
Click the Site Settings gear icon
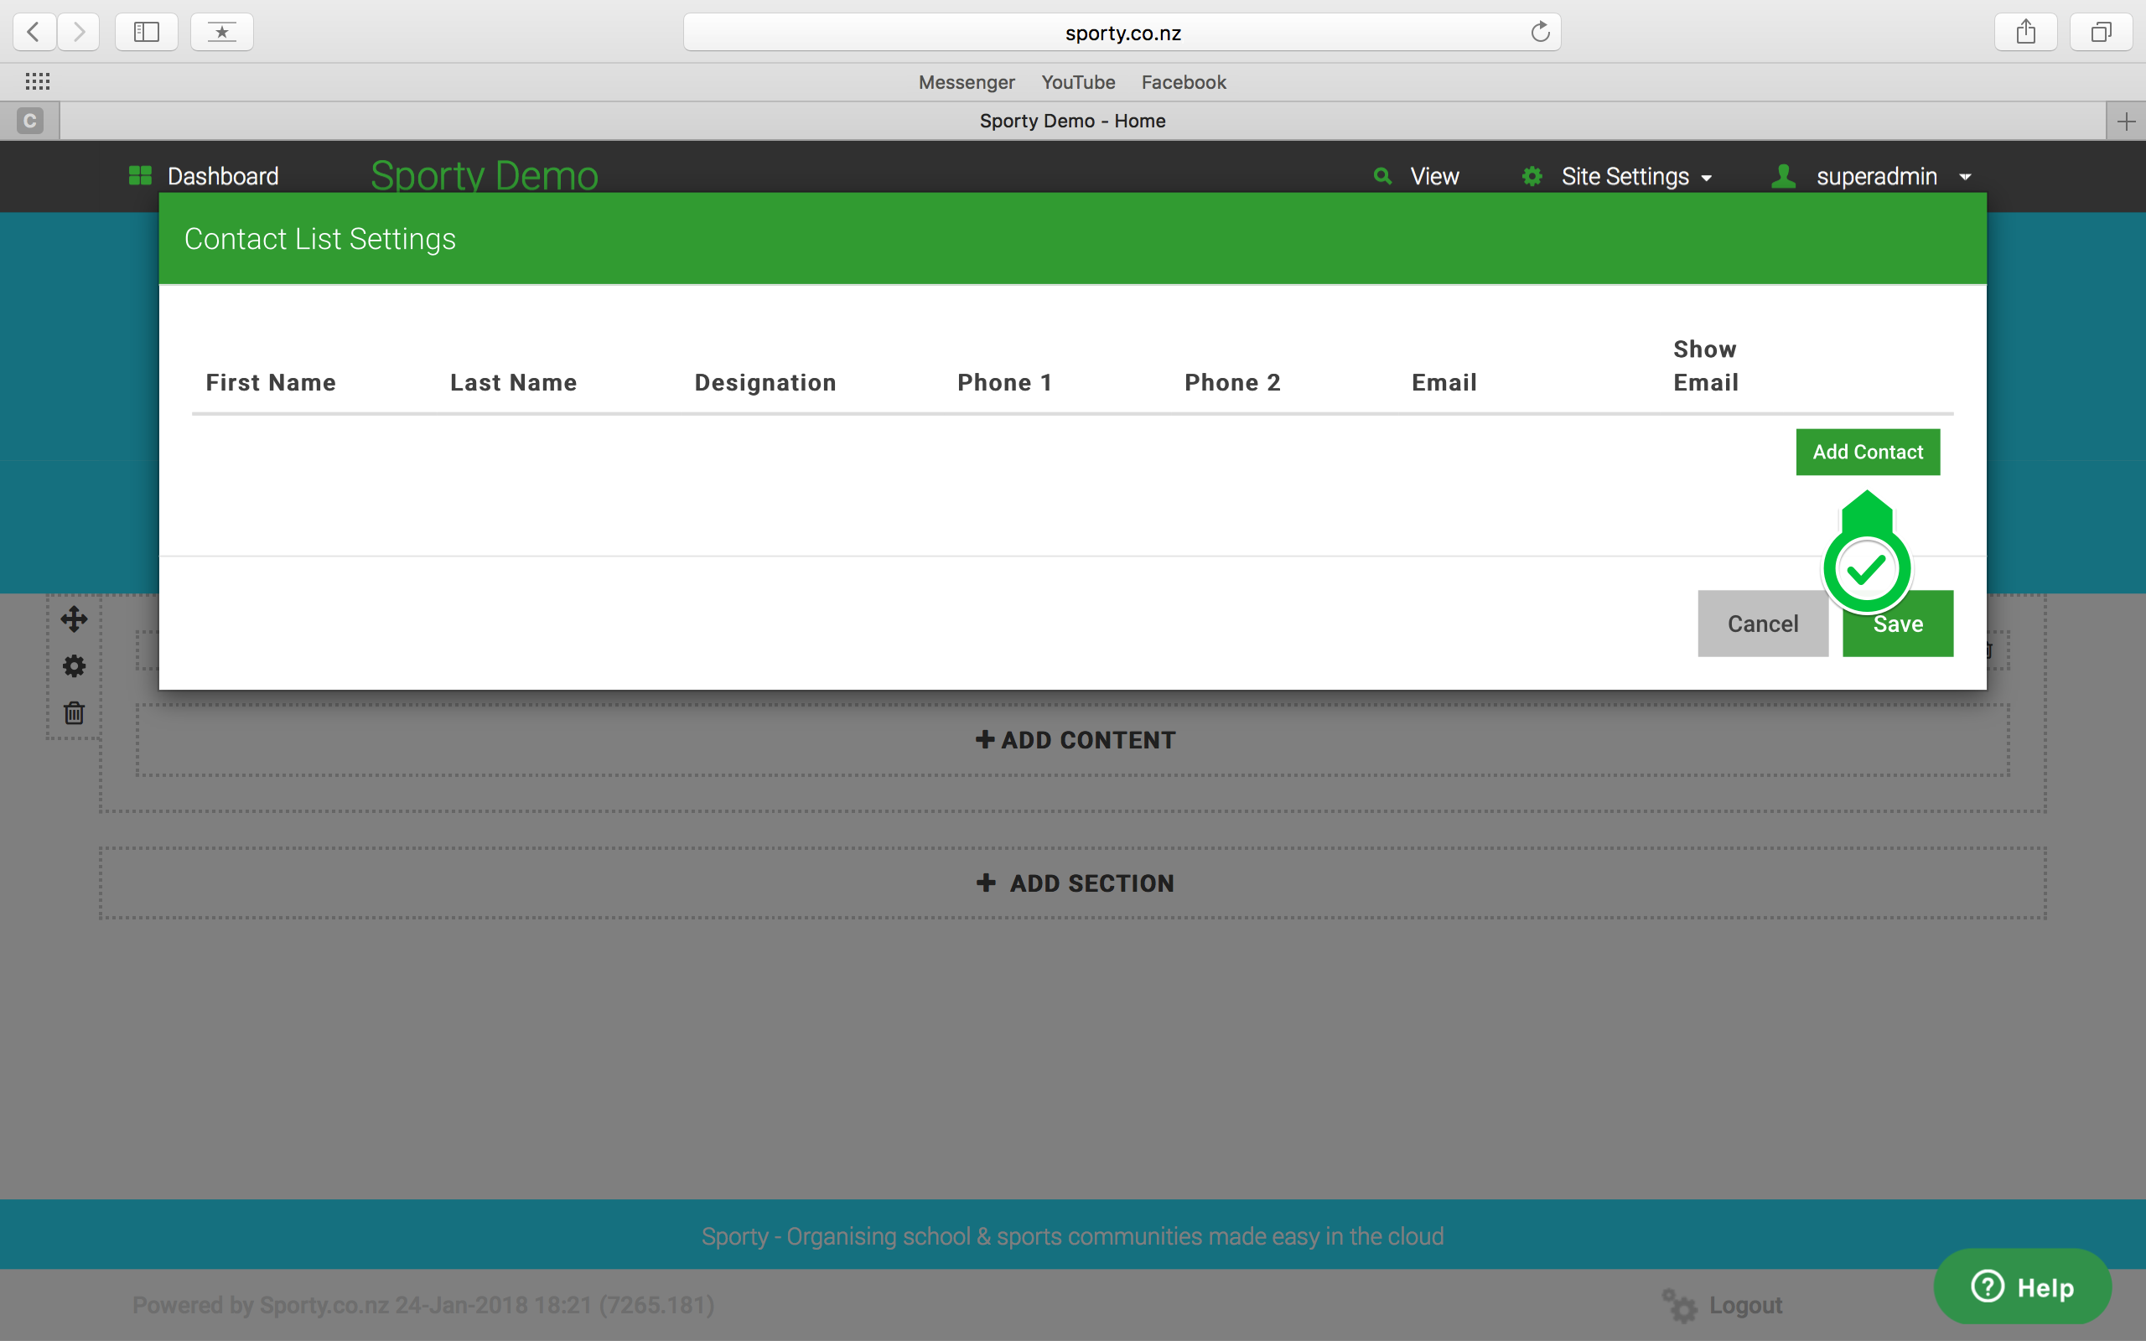1532,176
